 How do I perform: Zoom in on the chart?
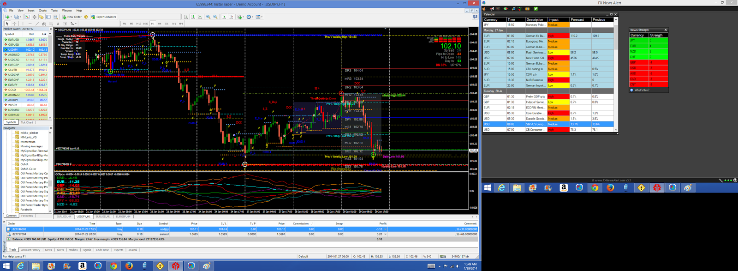[x=208, y=17]
